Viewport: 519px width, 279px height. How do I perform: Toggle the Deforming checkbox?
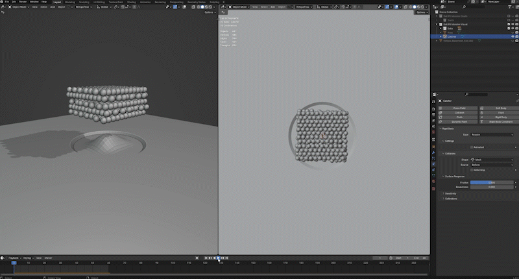[472, 170]
